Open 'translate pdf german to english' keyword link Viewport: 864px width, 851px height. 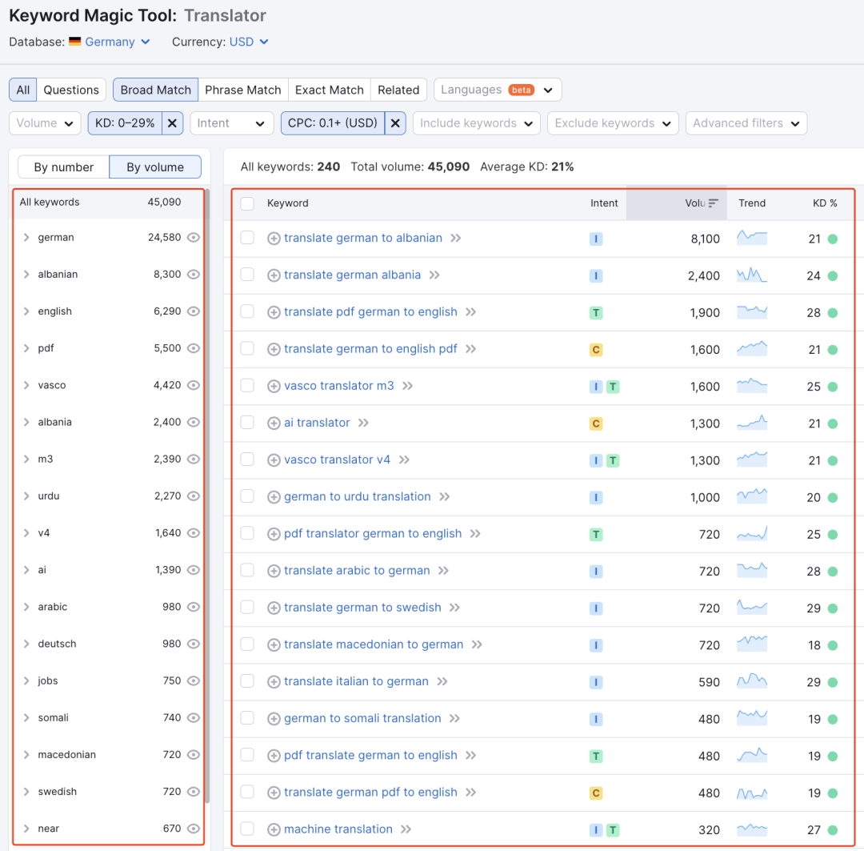[x=370, y=312]
